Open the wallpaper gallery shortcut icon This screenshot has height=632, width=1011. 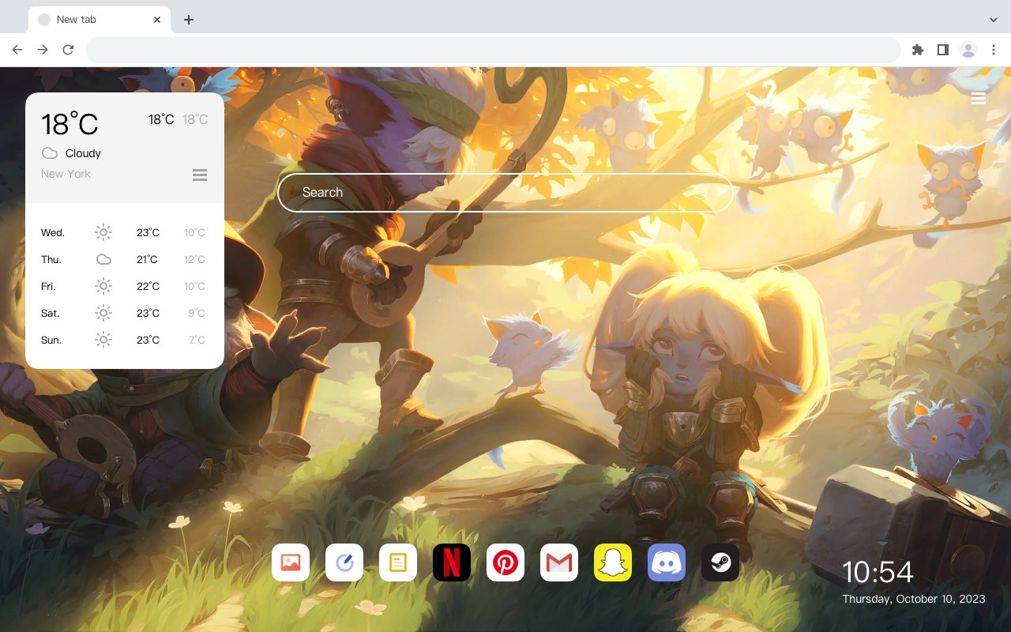[x=291, y=562]
